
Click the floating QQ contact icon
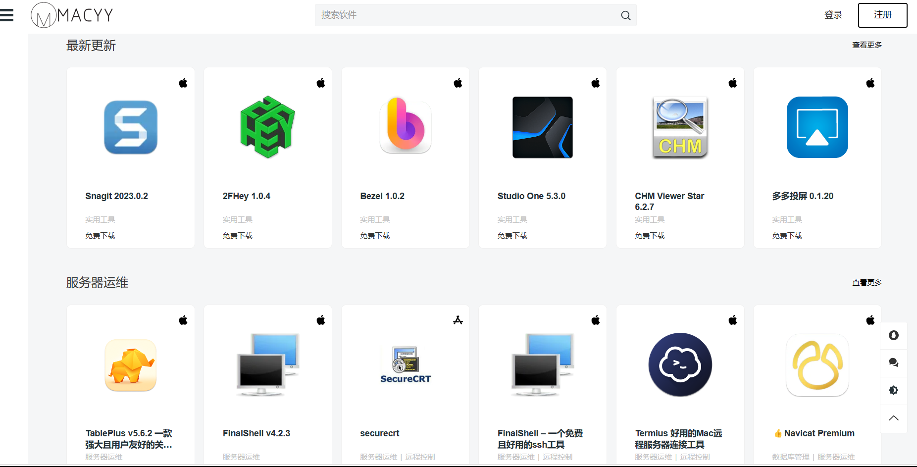(x=894, y=336)
